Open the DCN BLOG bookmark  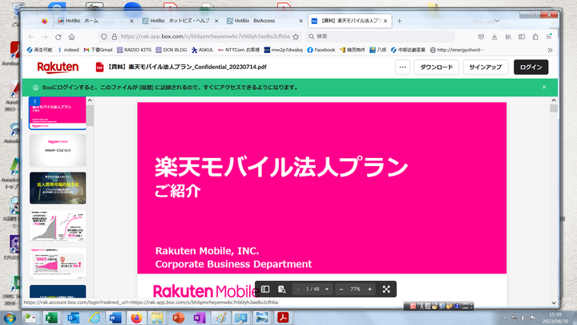pos(171,50)
